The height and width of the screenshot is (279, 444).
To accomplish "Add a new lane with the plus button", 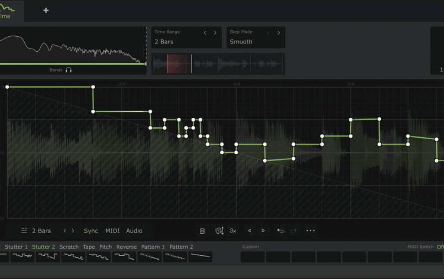I will pyautogui.click(x=45, y=10).
